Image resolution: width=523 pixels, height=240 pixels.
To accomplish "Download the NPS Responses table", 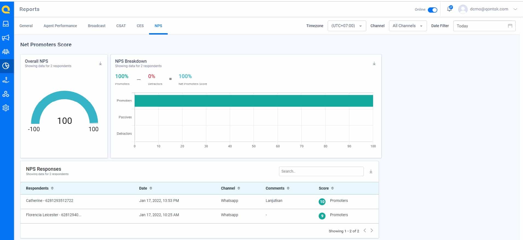I will pyautogui.click(x=371, y=172).
